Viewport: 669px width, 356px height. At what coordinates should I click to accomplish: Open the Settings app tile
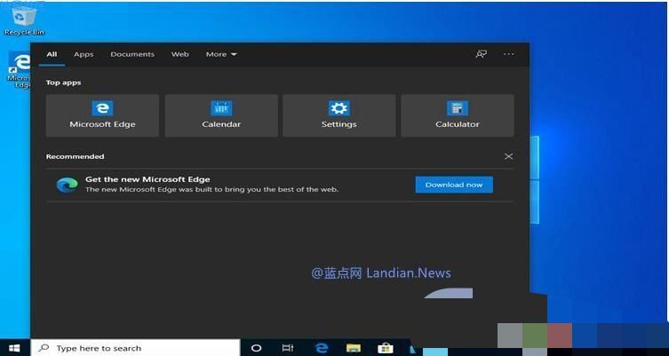coord(339,115)
